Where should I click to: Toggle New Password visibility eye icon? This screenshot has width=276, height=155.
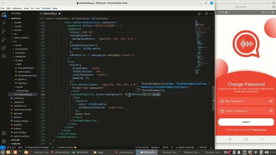tap(271, 101)
